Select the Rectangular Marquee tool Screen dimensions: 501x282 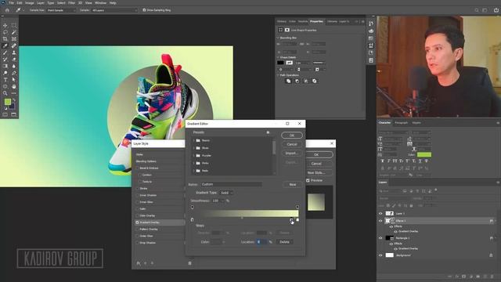14,25
